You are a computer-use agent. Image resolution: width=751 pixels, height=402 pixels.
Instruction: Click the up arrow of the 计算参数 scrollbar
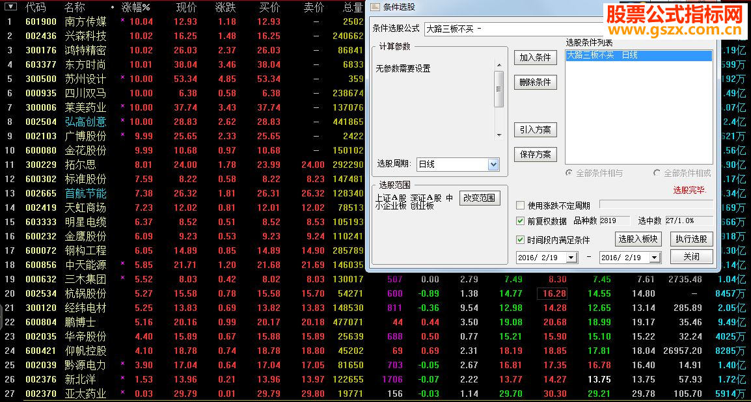(x=498, y=65)
